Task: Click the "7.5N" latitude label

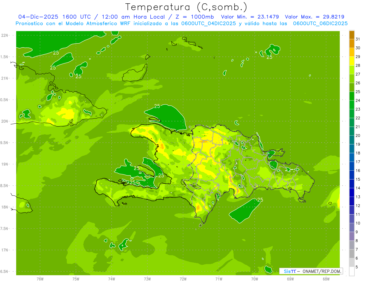Action: point(4,229)
